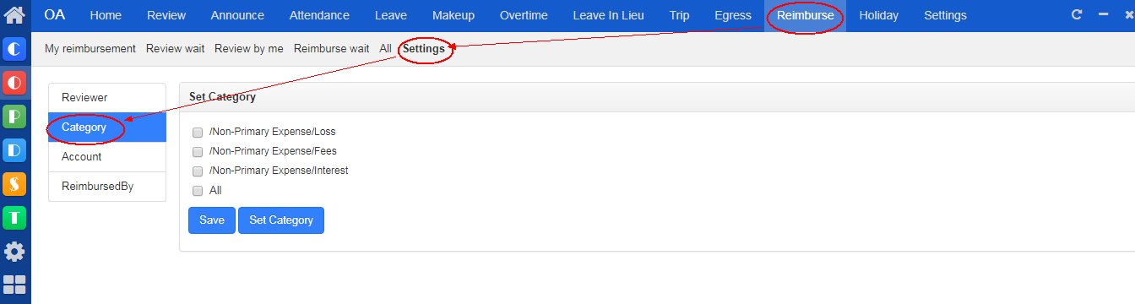Click the Set Category button
Screen dimensions: 1135x304
281,220
